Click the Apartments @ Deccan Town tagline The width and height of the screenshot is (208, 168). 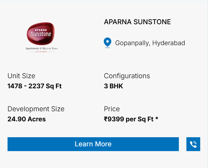point(42,48)
